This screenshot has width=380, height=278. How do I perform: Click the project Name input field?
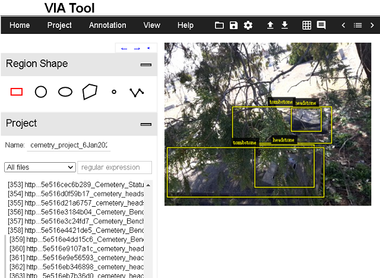(69, 145)
